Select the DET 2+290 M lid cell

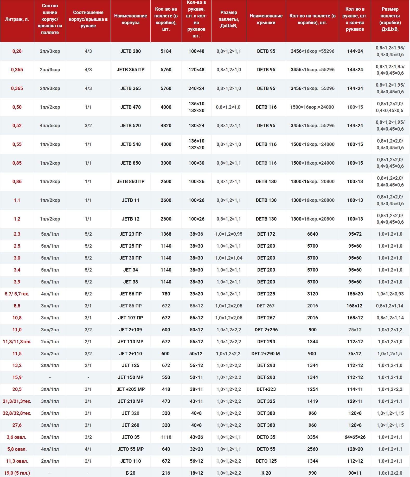265,354
